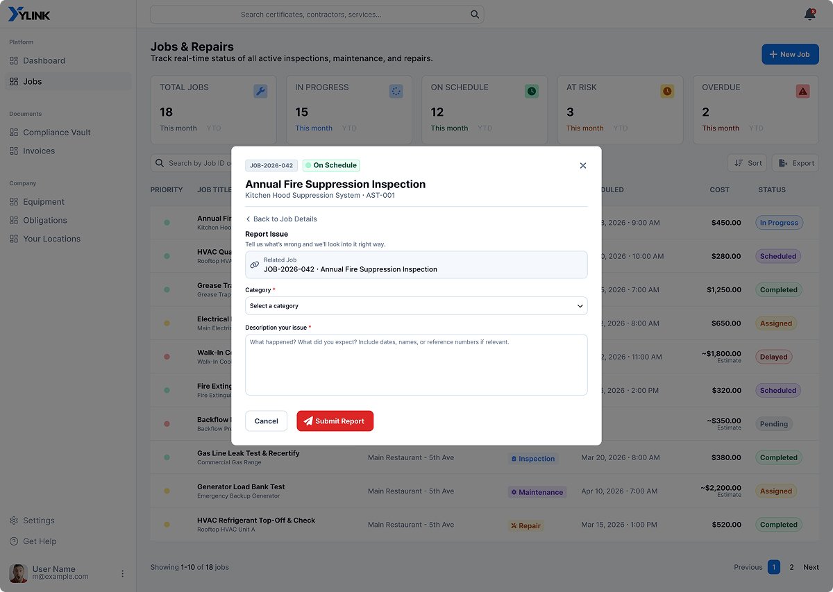Click the Repair type tag

pos(525,525)
